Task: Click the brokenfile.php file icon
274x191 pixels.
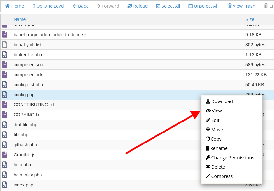Action: [x=5, y=55]
